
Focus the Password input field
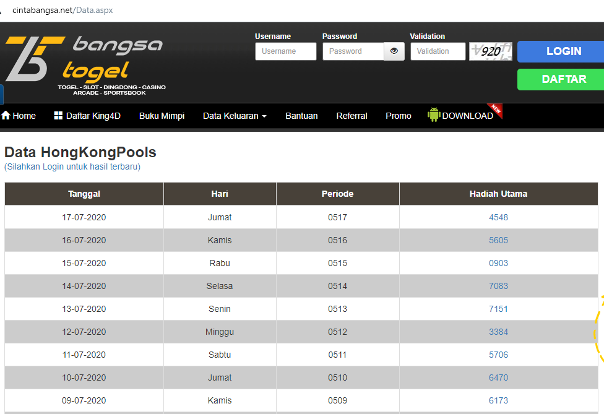pyautogui.click(x=353, y=51)
